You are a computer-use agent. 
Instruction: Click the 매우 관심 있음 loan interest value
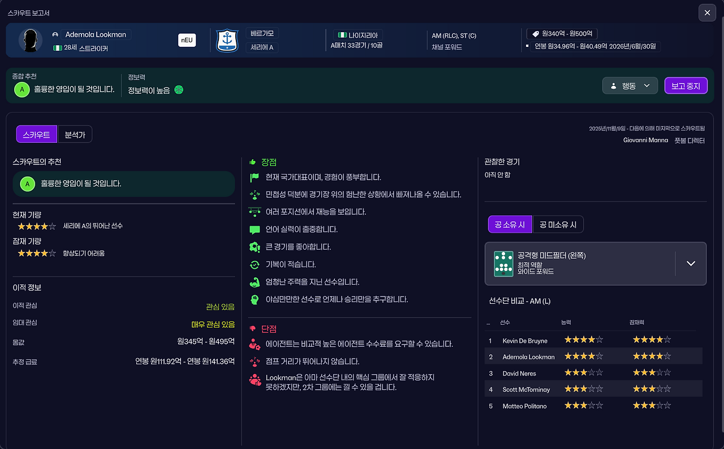point(213,325)
